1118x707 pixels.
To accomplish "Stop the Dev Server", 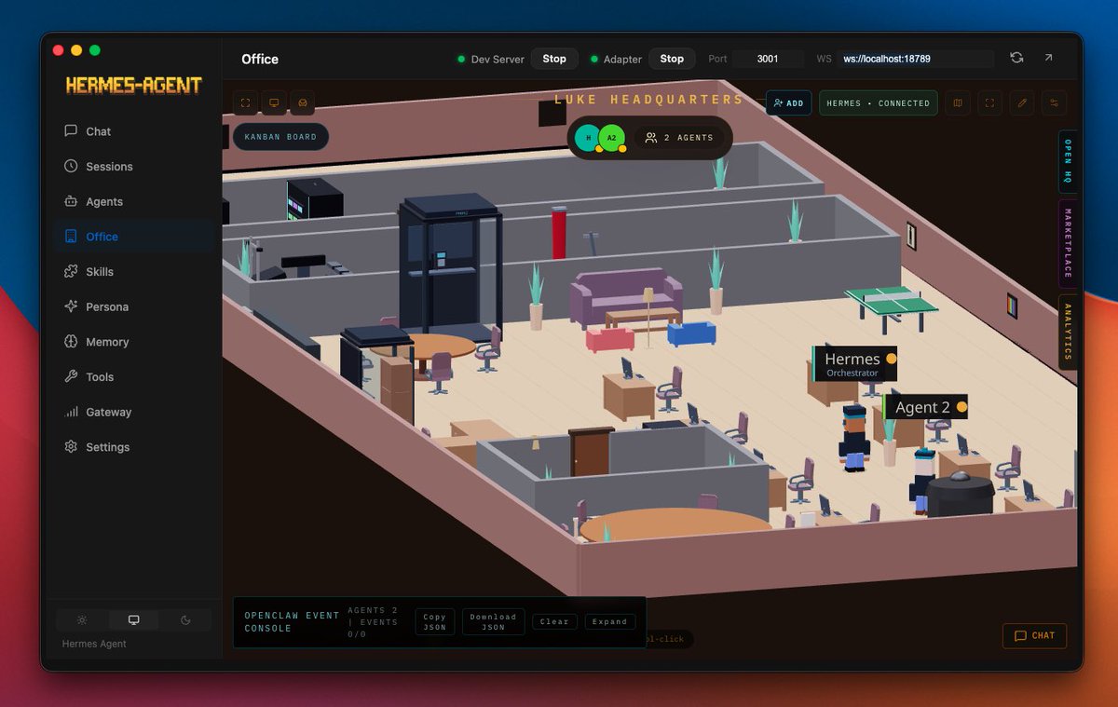I will pyautogui.click(x=554, y=59).
